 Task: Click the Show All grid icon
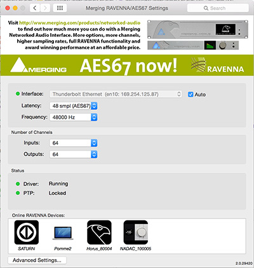coord(60,8)
